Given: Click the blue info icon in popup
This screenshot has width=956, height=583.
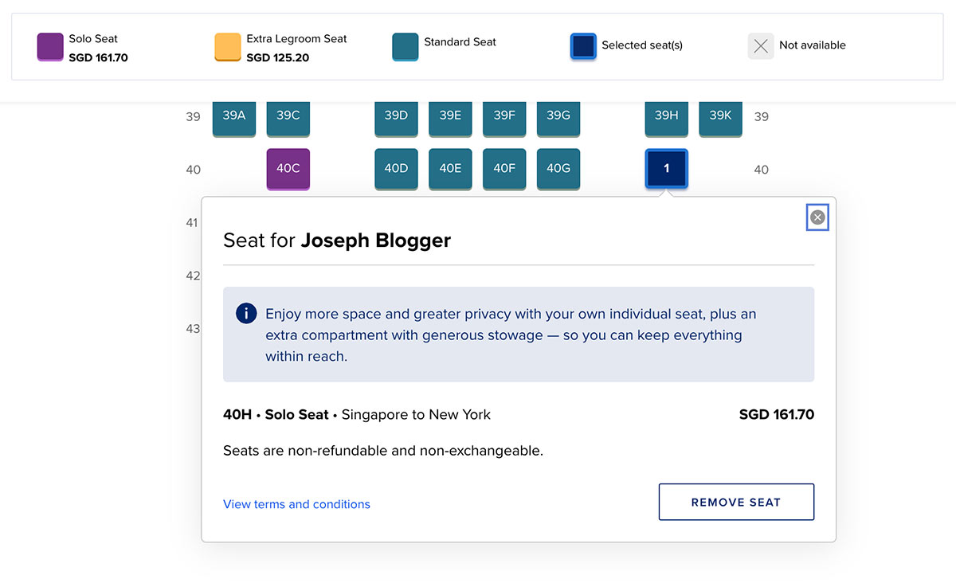Looking at the screenshot, I should pos(246,313).
